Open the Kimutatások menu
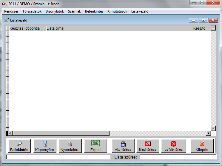 click(x=117, y=11)
